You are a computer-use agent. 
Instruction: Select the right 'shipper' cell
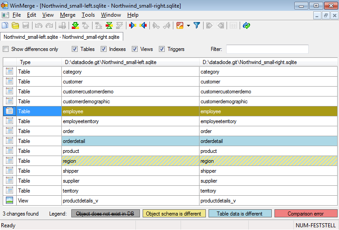coord(268,171)
